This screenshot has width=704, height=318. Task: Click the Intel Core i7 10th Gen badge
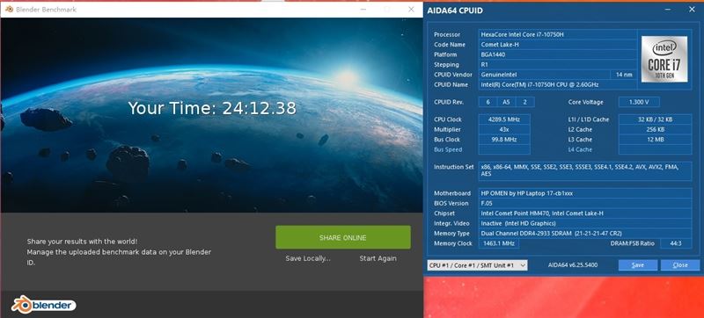coord(664,59)
